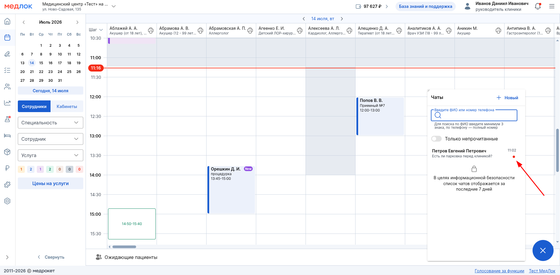The height and width of the screenshot is (275, 560).
Task: Switch to Сотрудники tab
Action: pos(34,107)
